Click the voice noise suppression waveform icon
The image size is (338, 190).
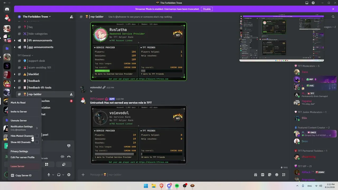(x=62, y=156)
